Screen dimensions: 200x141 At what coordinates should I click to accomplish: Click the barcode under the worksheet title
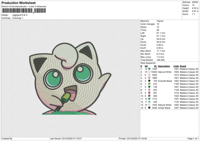(x=23, y=11)
